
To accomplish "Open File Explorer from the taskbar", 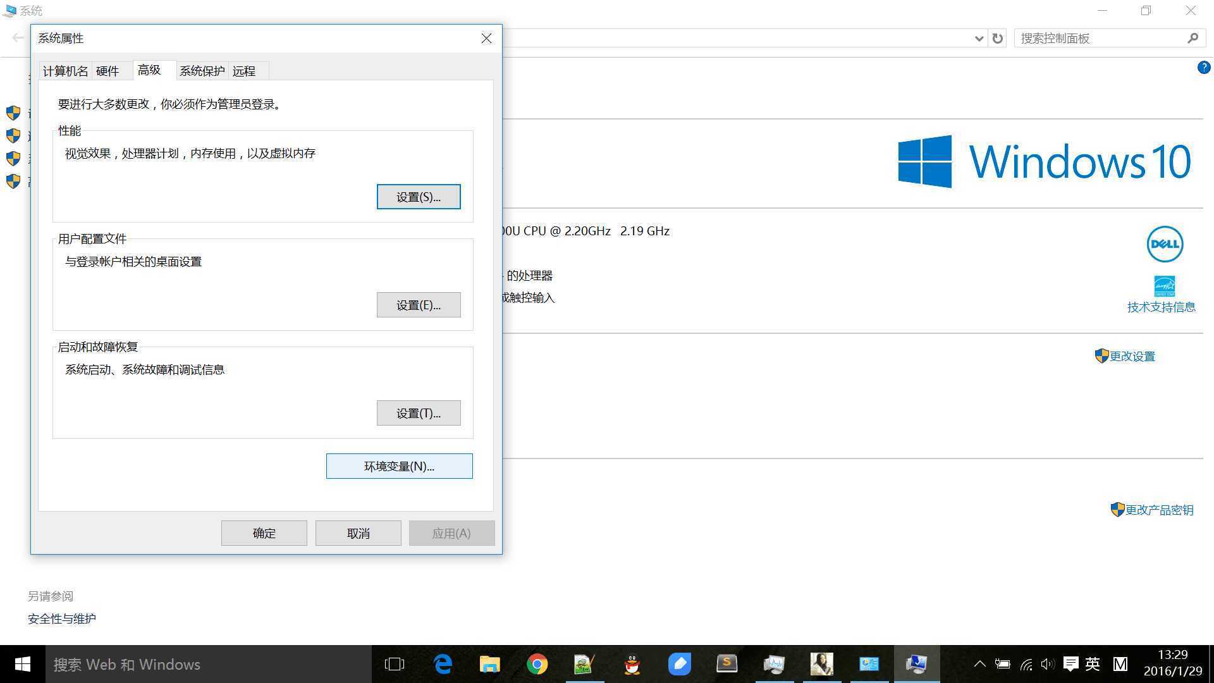I will click(490, 664).
